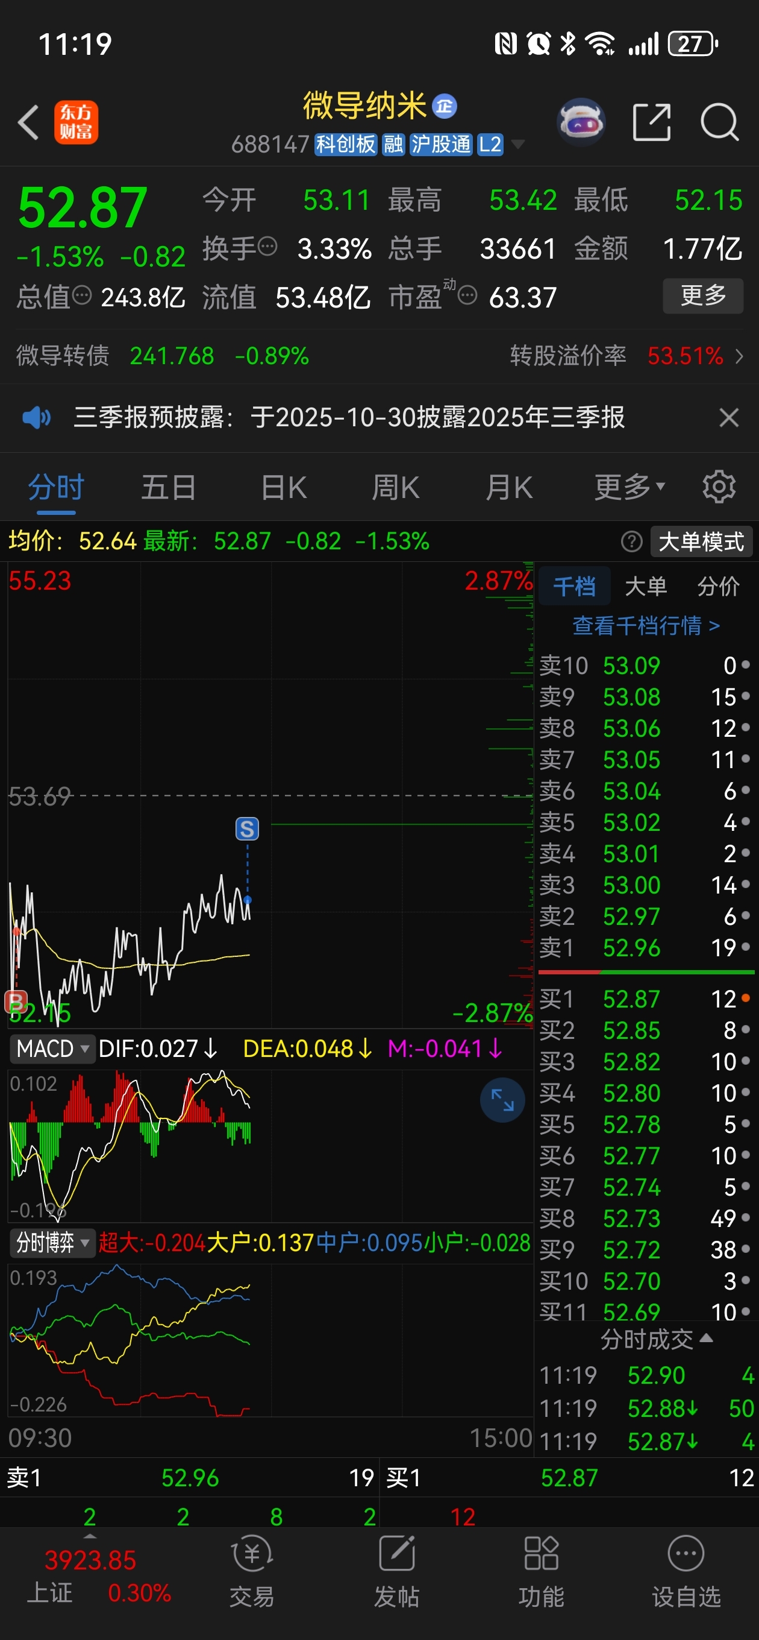Tap 买8 price 52.73 row
This screenshot has height=1640, width=759.
pyautogui.click(x=646, y=1218)
